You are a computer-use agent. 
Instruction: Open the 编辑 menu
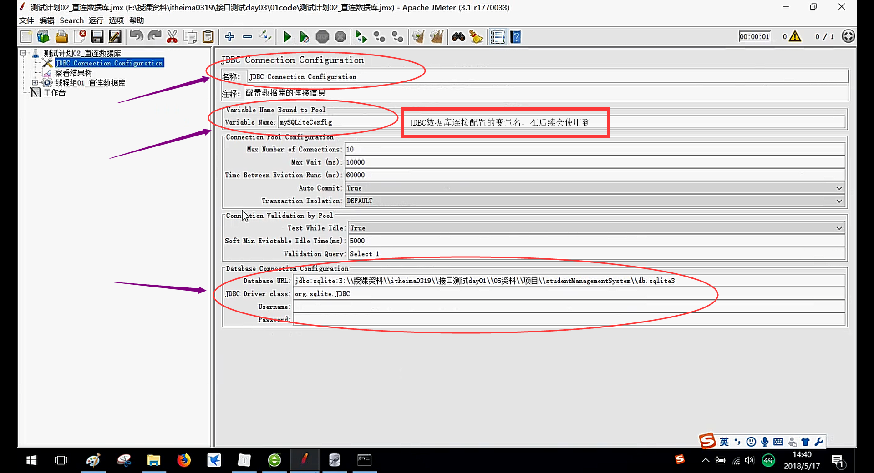[47, 20]
